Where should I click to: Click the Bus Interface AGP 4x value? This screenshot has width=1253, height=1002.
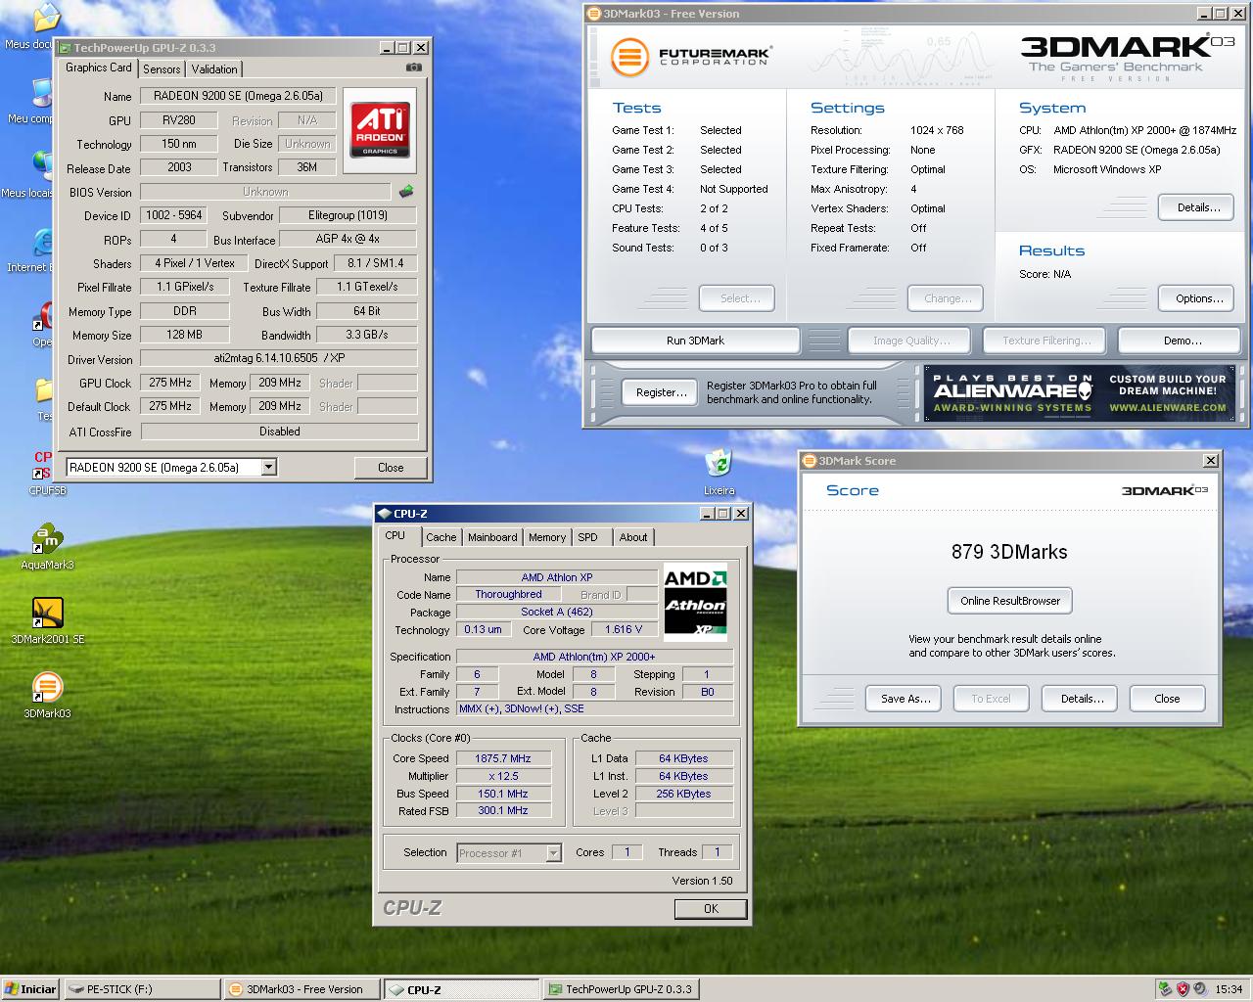[348, 239]
